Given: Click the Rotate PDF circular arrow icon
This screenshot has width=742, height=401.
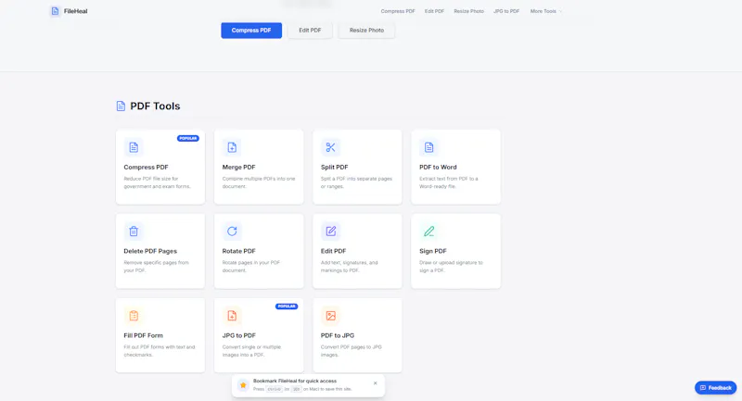Looking at the screenshot, I should coord(232,232).
